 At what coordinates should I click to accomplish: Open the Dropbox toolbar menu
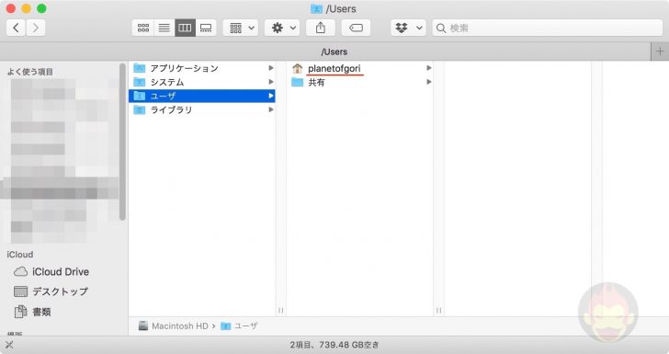(408, 28)
